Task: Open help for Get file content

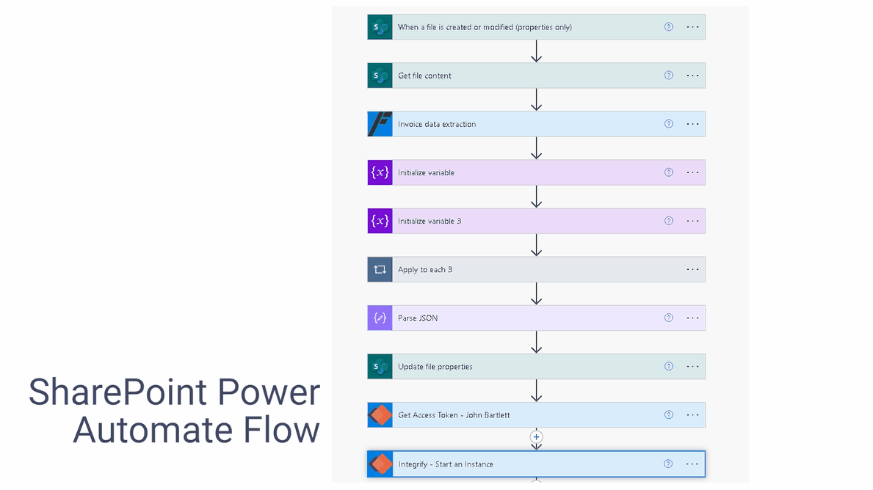Action: (669, 75)
